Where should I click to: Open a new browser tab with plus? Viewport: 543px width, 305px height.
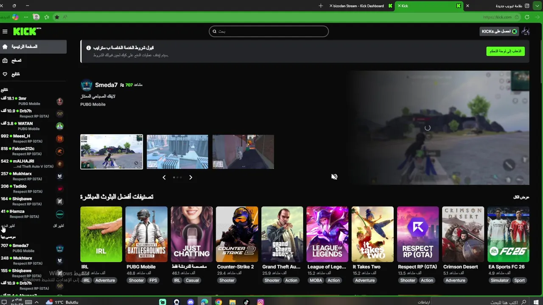coord(321,6)
